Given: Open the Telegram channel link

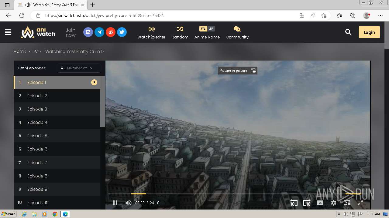Looking at the screenshot, I should 99,32.
